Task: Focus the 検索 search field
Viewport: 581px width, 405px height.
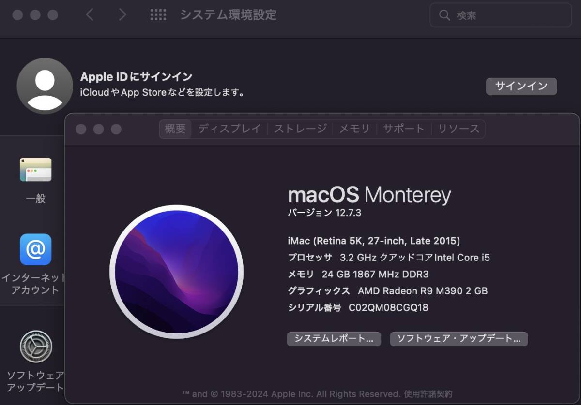Action: (501, 15)
